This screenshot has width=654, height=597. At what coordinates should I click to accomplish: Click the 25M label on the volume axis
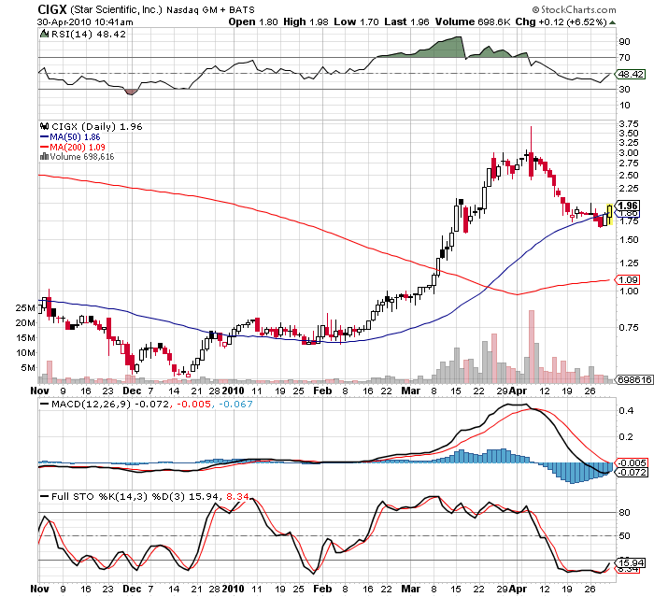click(x=25, y=308)
